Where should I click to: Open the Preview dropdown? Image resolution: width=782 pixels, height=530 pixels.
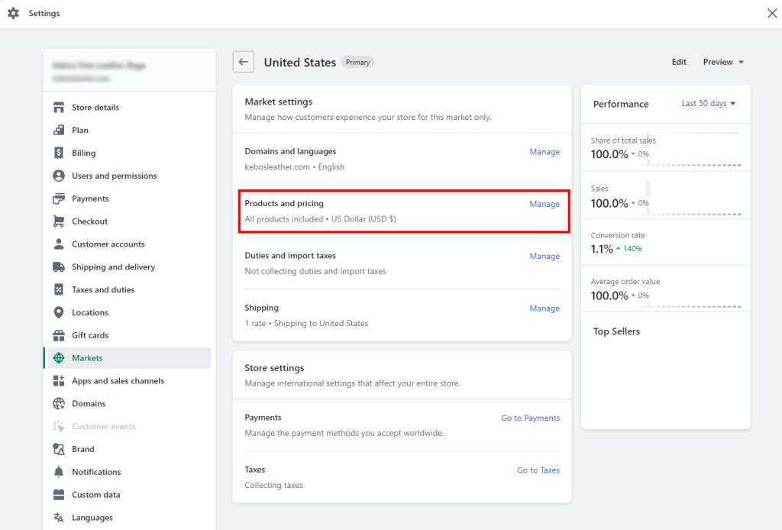722,62
